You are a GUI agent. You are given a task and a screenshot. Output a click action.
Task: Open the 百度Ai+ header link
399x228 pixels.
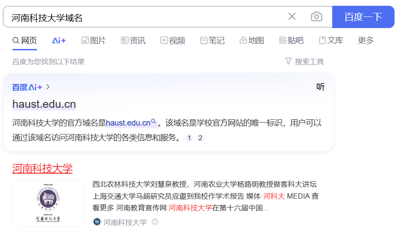coord(27,87)
